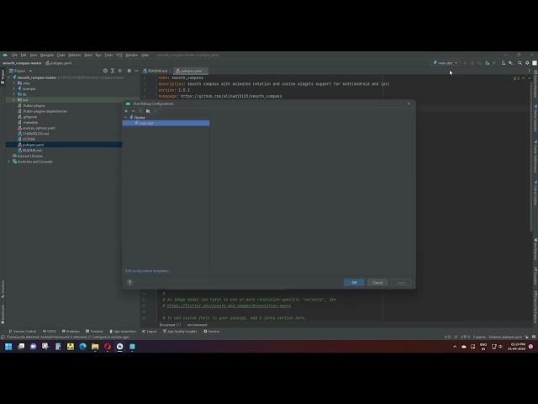
Task: Open Project panel gear options
Action: pyautogui.click(x=129, y=71)
